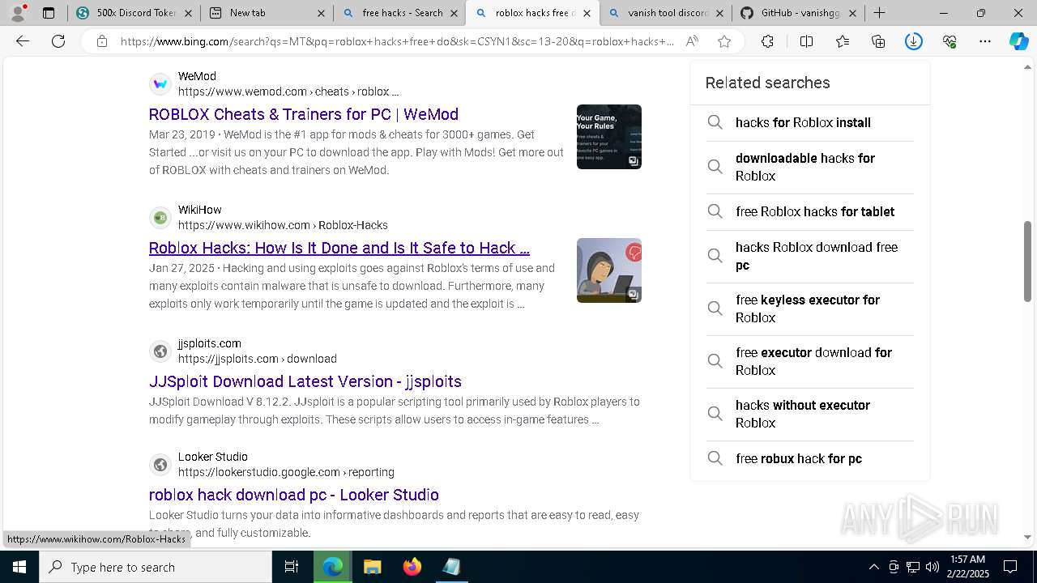Viewport: 1037px width, 583px height.
Task: Open Browser essentials icon
Action: 950,41
